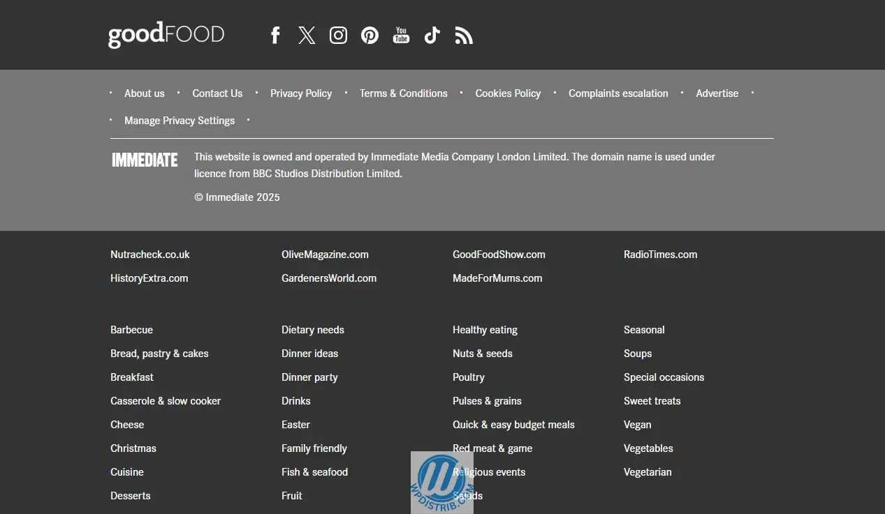
Task: Open the X (Twitter) social icon
Action: pos(307,36)
